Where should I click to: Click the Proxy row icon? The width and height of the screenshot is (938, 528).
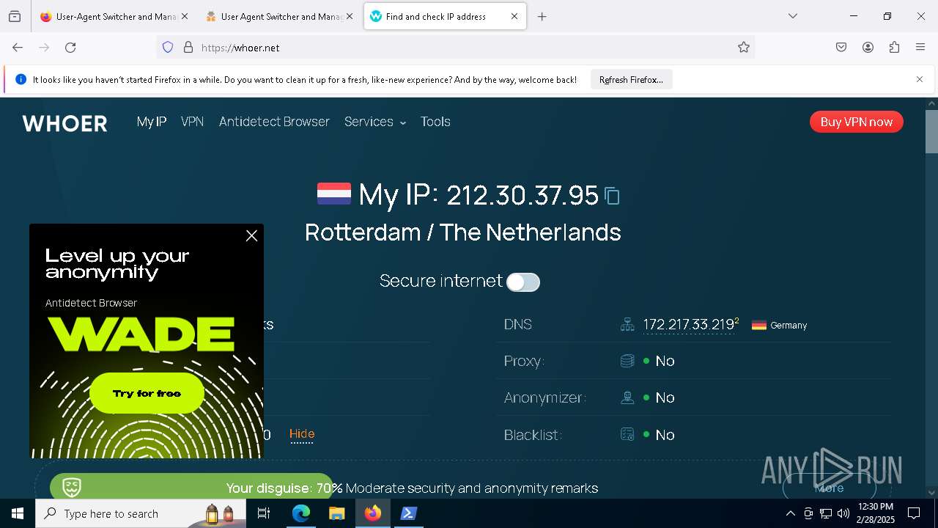627,361
